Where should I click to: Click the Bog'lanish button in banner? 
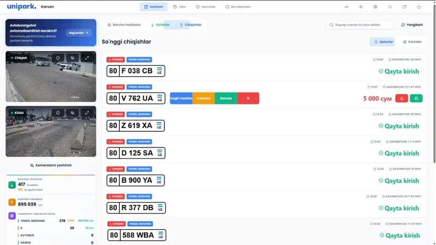[78, 33]
